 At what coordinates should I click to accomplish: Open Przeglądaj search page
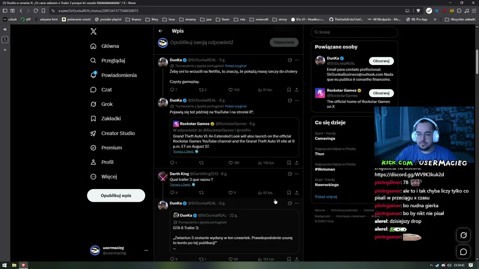click(x=108, y=61)
